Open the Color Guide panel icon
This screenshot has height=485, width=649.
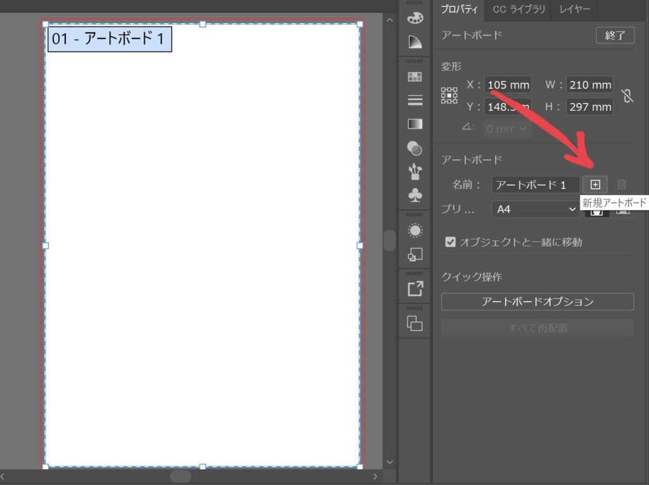[415, 42]
